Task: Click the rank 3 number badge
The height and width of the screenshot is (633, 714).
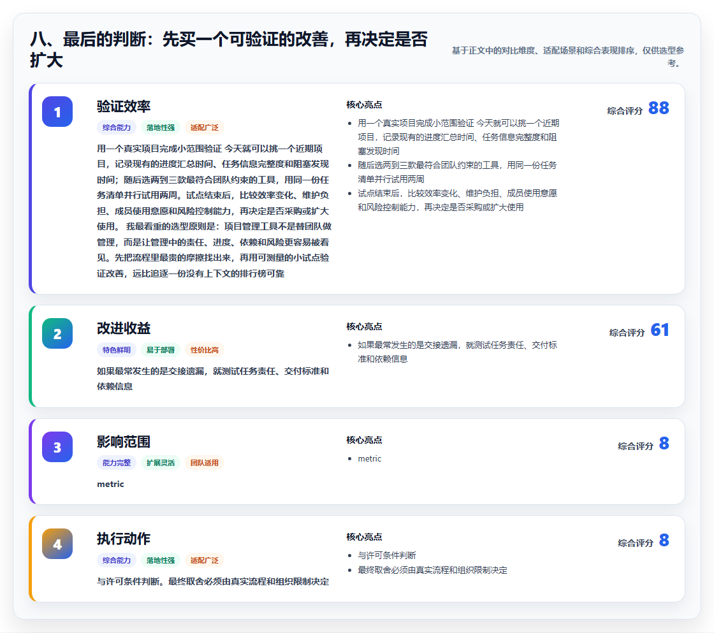Action: [57, 447]
